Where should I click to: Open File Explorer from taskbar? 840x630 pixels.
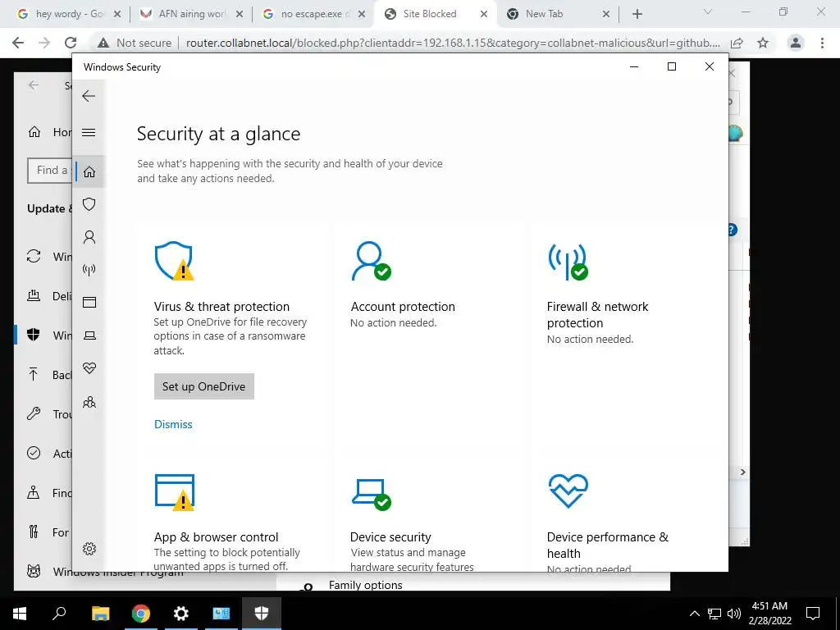[100, 614]
